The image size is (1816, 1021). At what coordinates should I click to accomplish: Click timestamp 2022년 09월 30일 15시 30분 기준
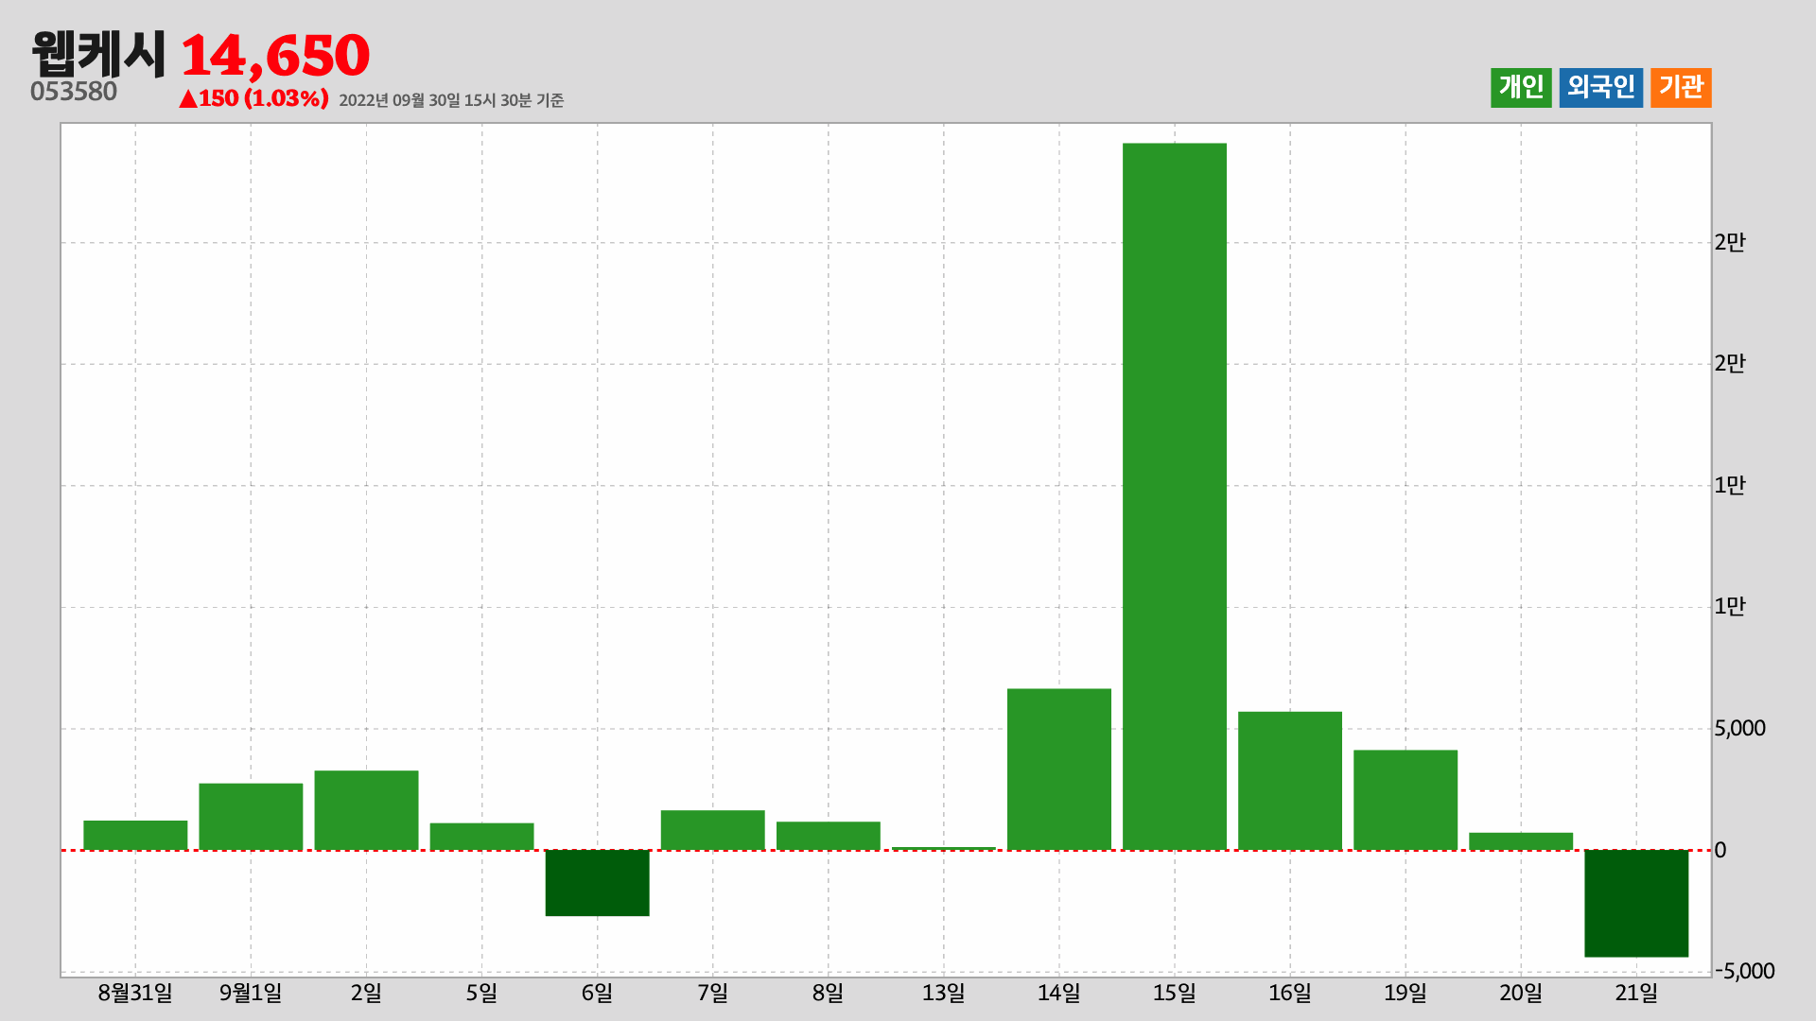point(451,100)
